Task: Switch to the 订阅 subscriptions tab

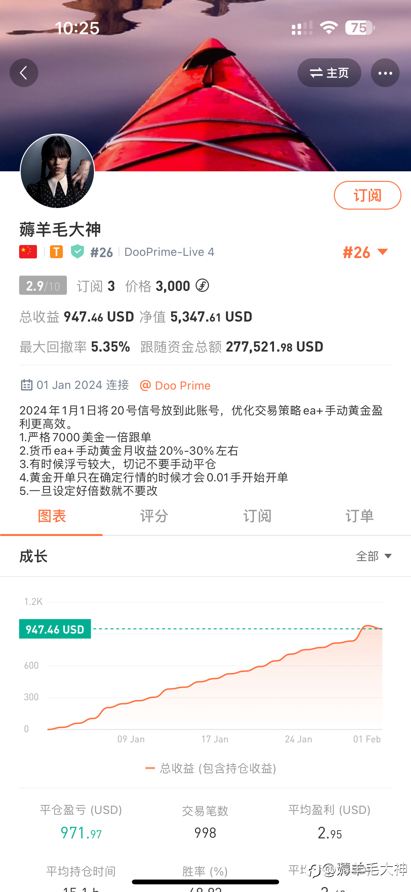Action: 257,516
